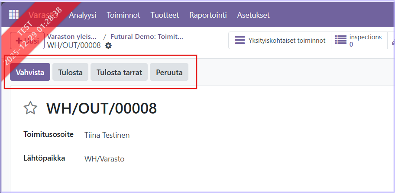Go back to Varaston yleis... breadcrumb
The height and width of the screenshot is (193, 395).
[72, 37]
